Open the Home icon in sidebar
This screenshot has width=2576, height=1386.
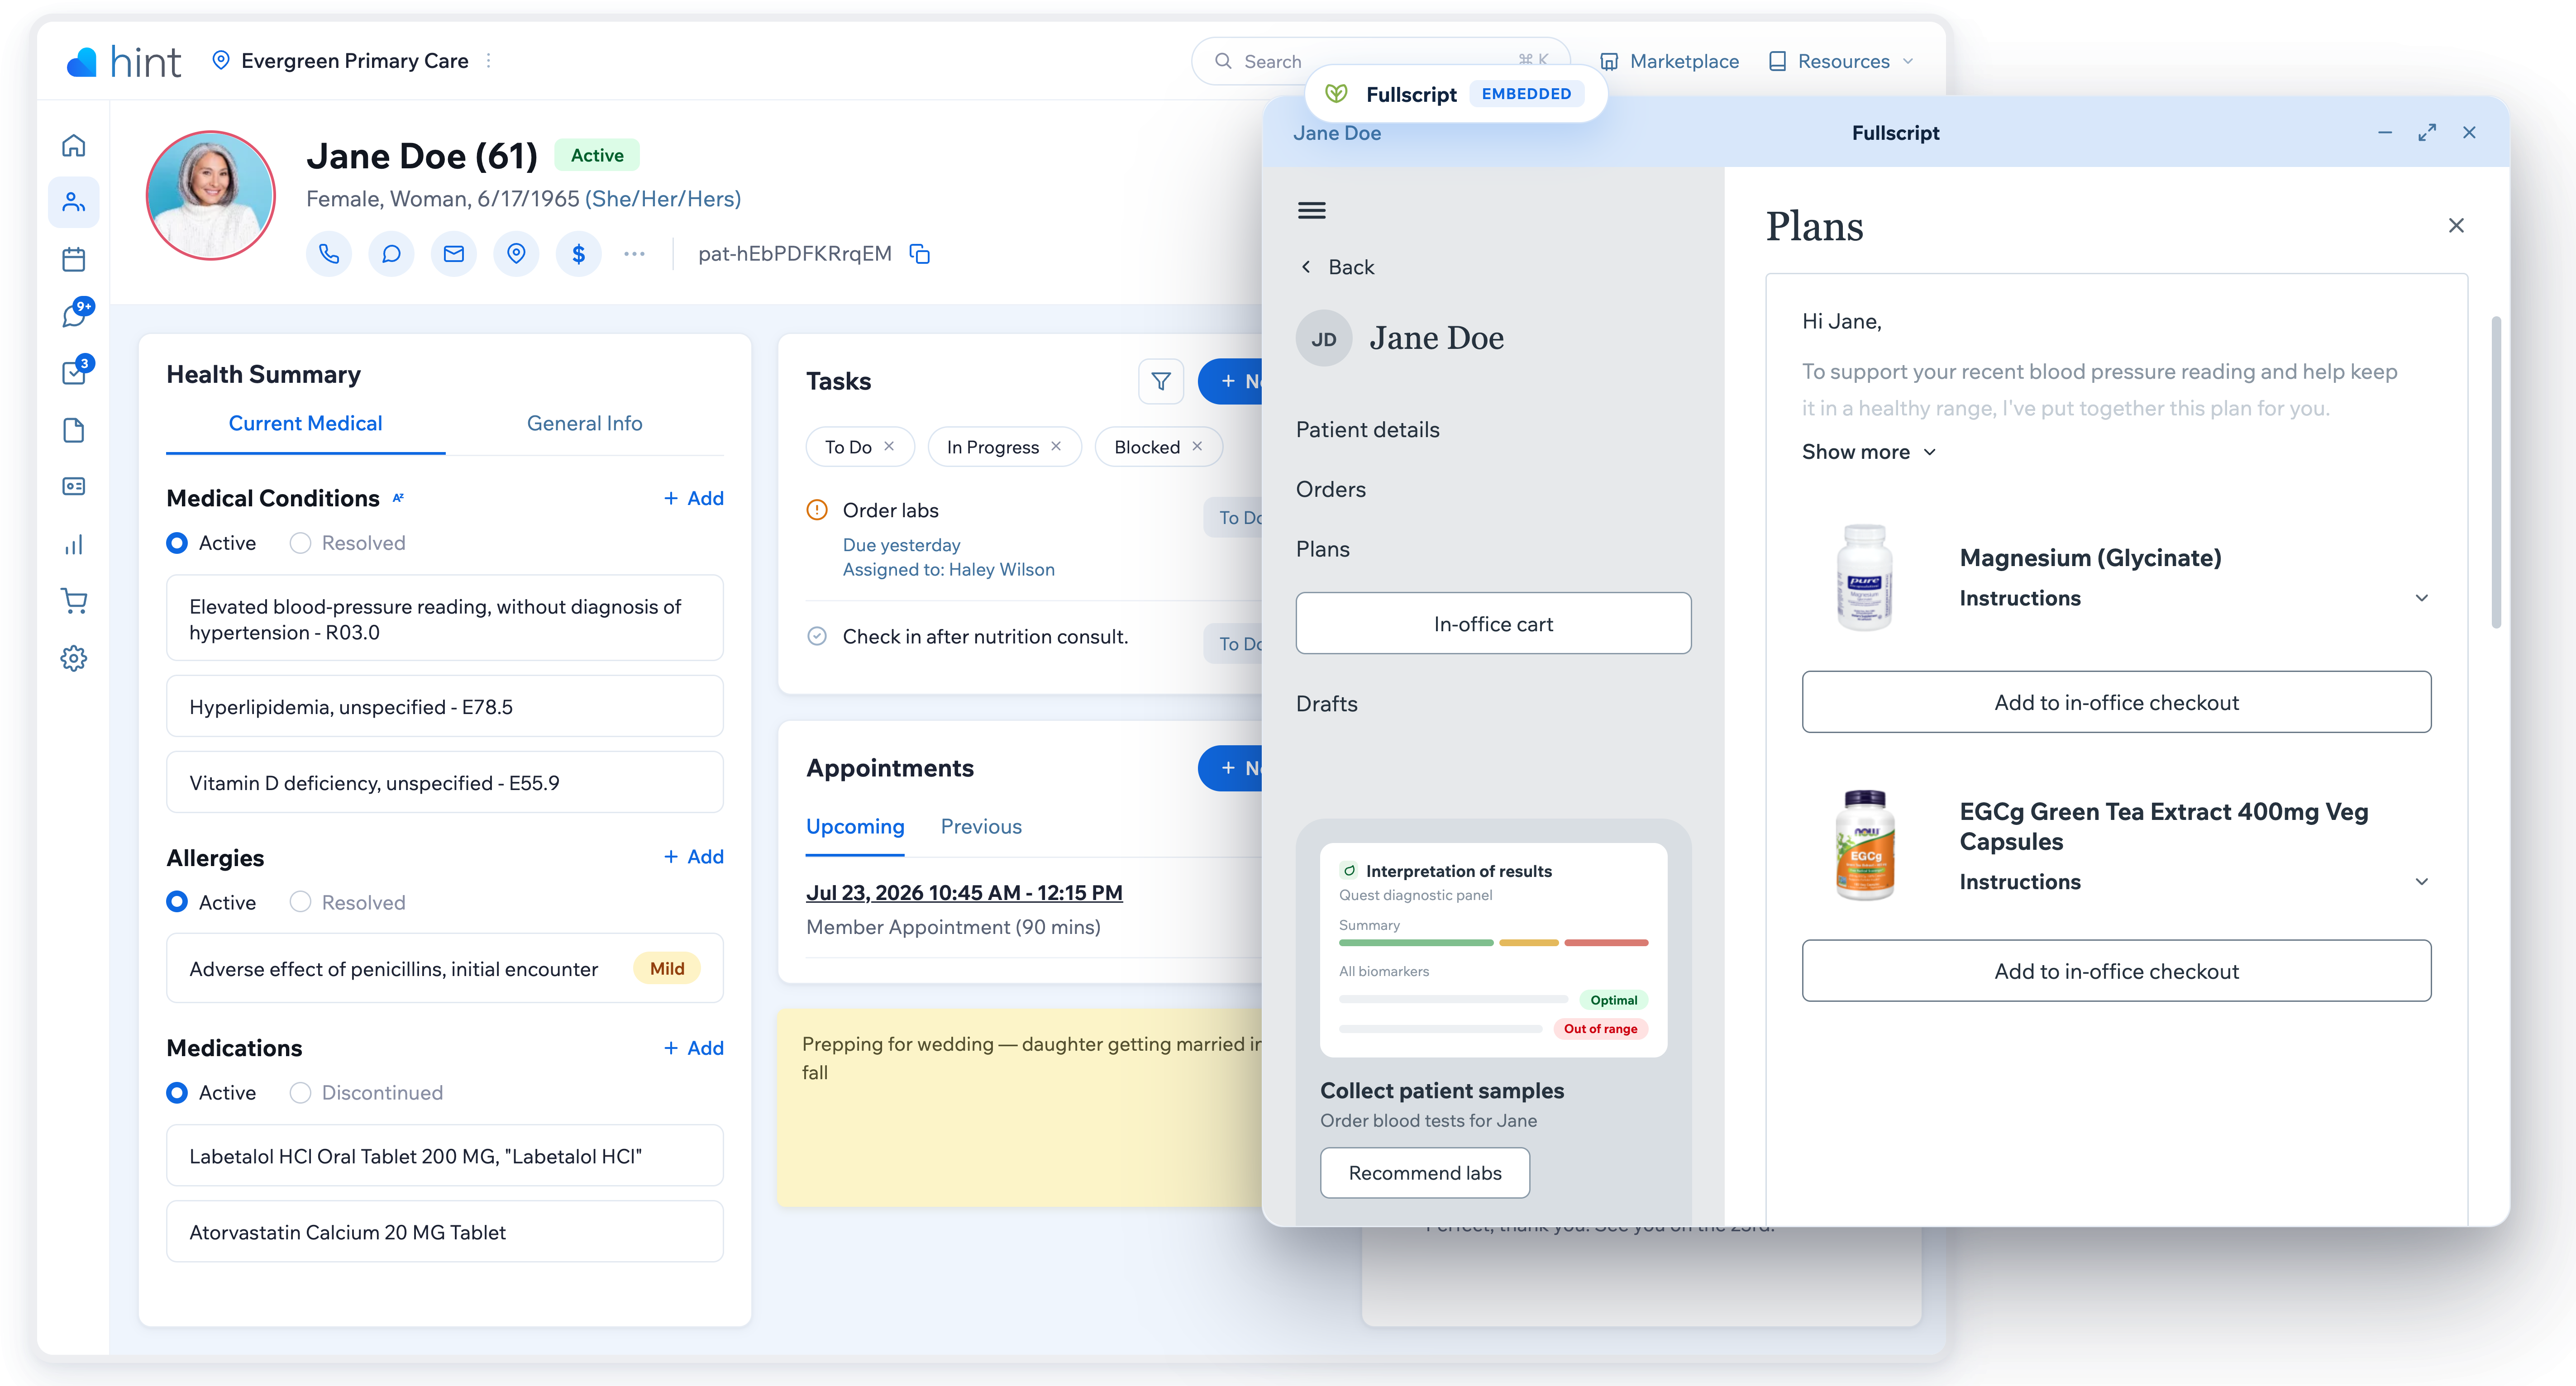coord(74,146)
